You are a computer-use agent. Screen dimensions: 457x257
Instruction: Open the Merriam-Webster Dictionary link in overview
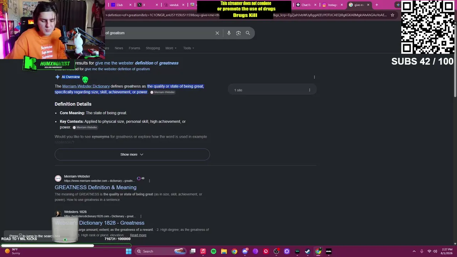86,86
